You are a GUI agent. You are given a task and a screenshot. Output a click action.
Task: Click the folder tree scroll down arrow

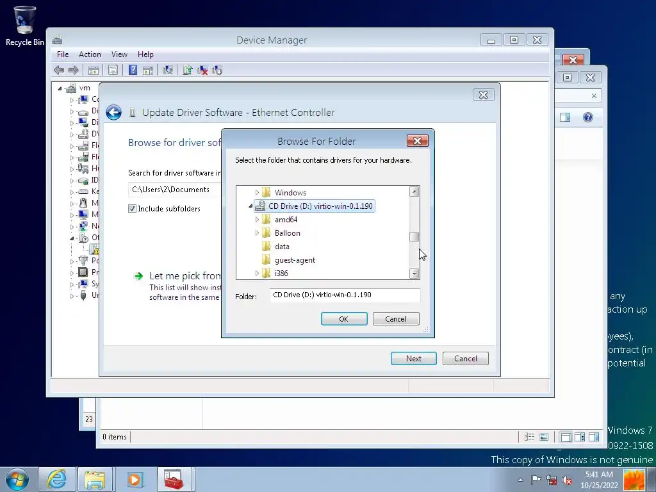[x=414, y=274]
